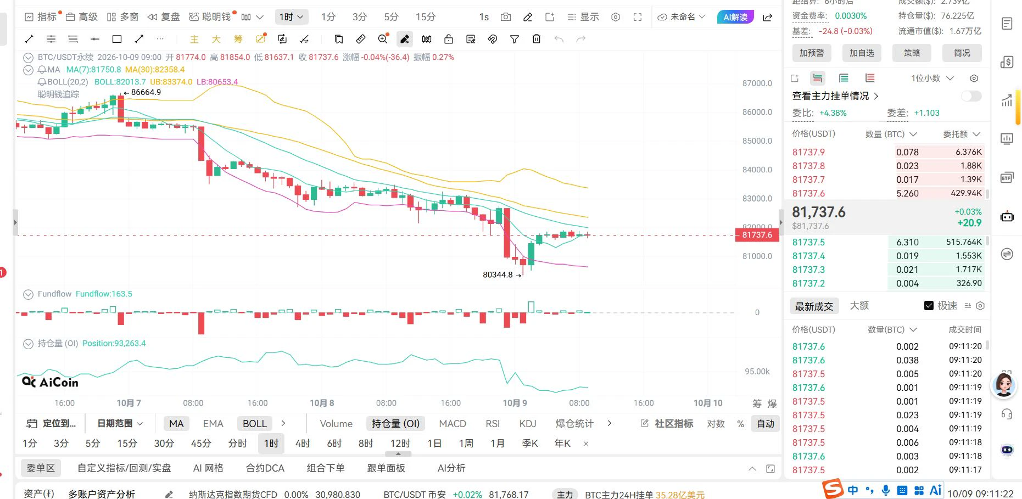Click the 81737.6 current price line tag

757,235
